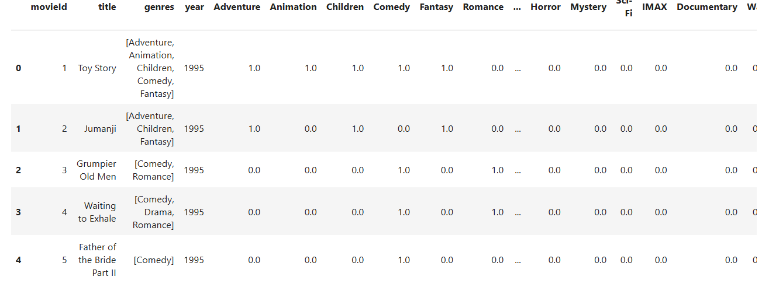
Task: Select the Adventure column header
Action: coord(237,7)
